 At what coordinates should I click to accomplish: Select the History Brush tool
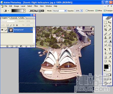click(x=110, y=38)
